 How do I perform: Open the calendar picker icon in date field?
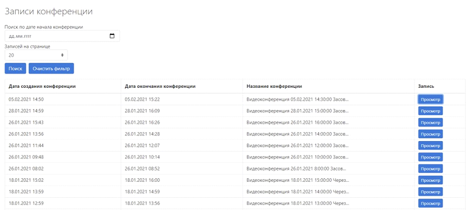112,36
